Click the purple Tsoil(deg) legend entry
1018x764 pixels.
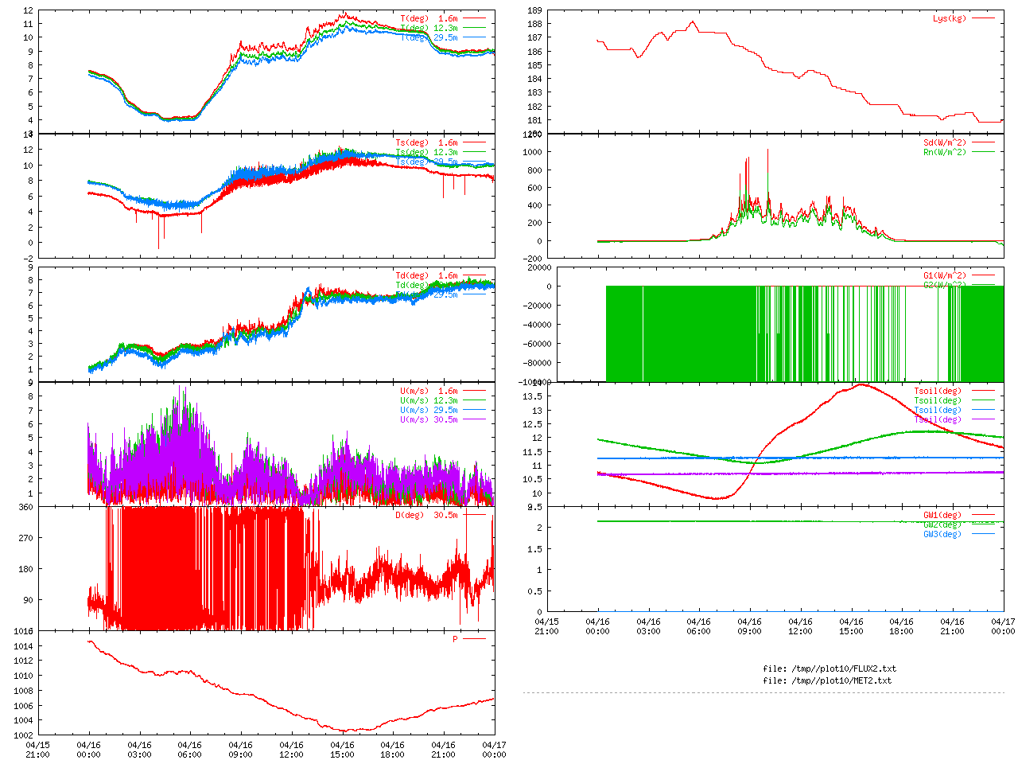[x=938, y=419]
